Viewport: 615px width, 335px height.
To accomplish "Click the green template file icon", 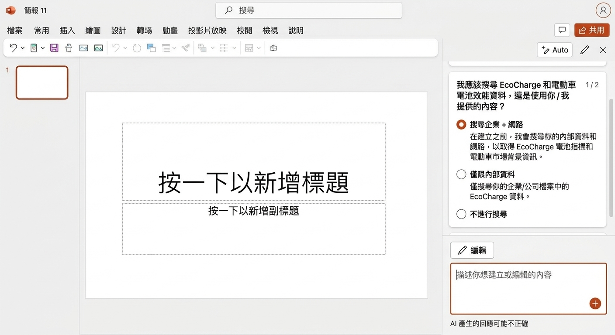I will click(x=34, y=48).
